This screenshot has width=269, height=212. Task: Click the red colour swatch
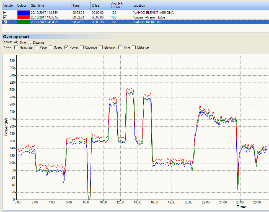coord(24,17)
